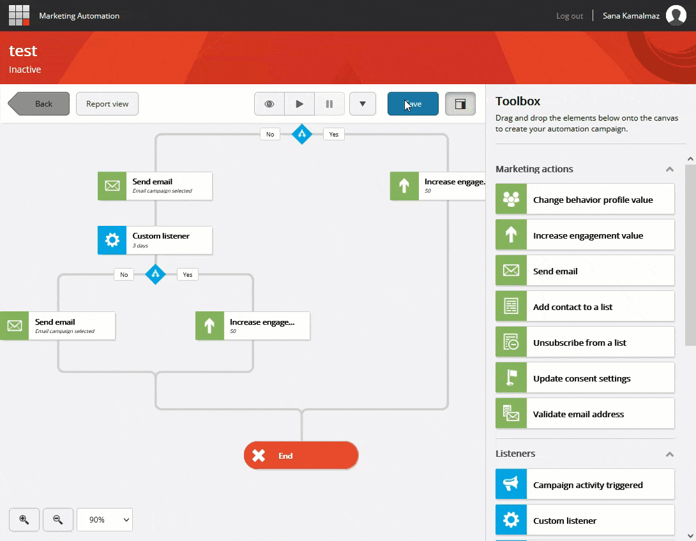Toggle preview with the eye icon
The height and width of the screenshot is (541, 696).
click(x=269, y=104)
